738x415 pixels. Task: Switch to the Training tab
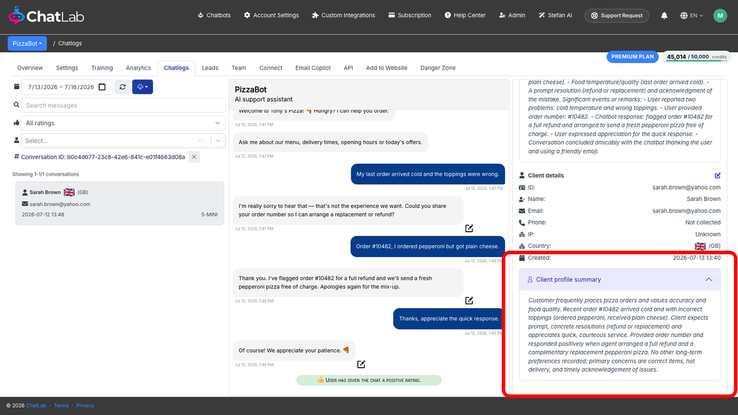pos(102,68)
